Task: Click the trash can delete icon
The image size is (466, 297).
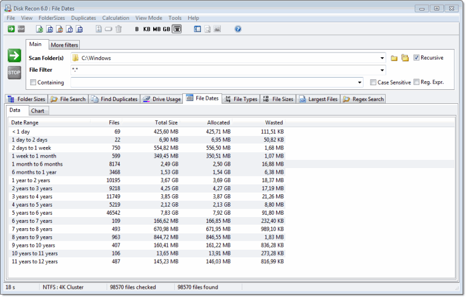Action: pos(119,29)
